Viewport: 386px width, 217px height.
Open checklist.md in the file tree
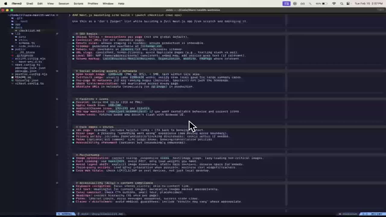click(x=29, y=30)
